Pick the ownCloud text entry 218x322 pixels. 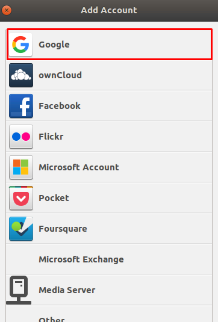pos(60,75)
